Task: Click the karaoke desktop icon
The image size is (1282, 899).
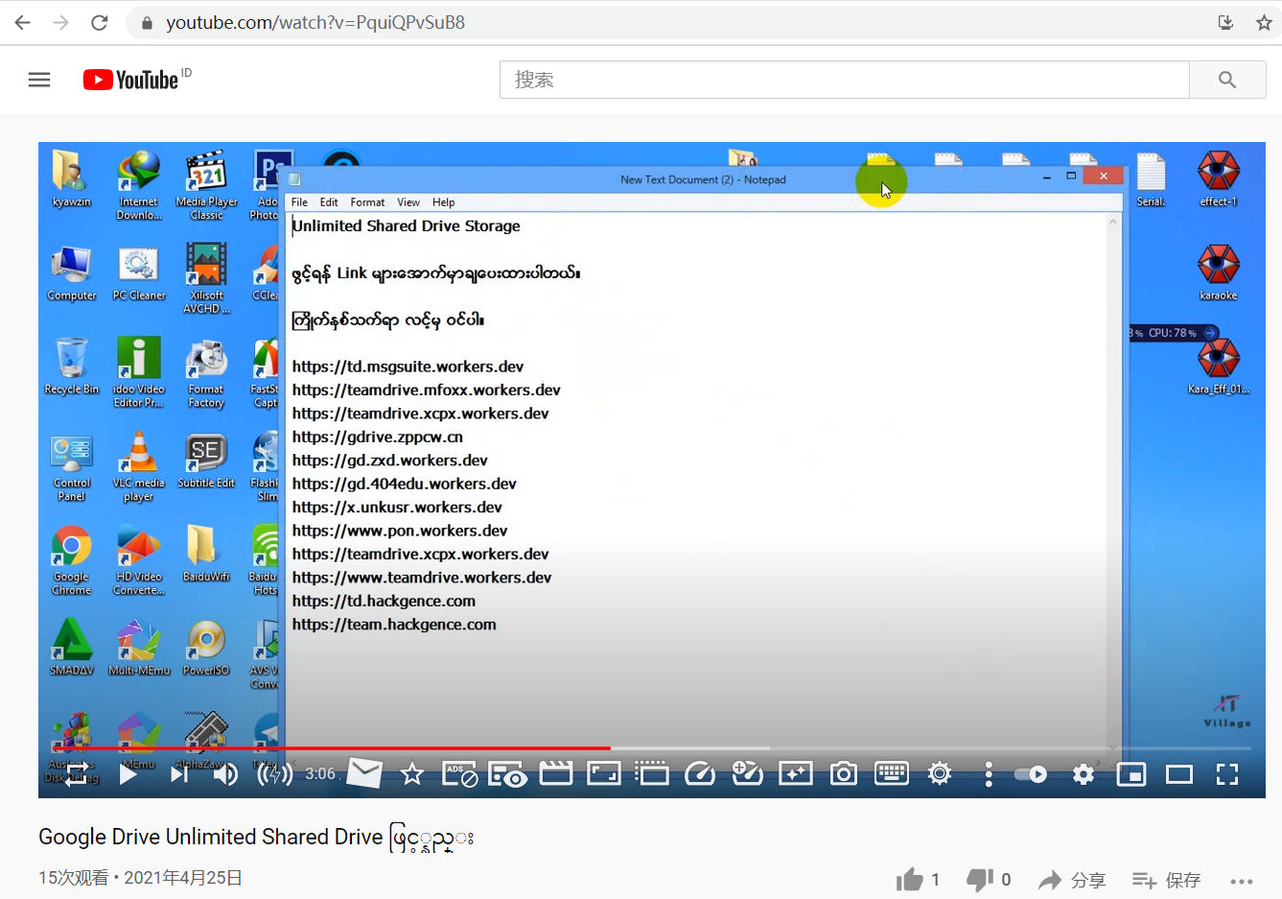Action: pyautogui.click(x=1218, y=272)
